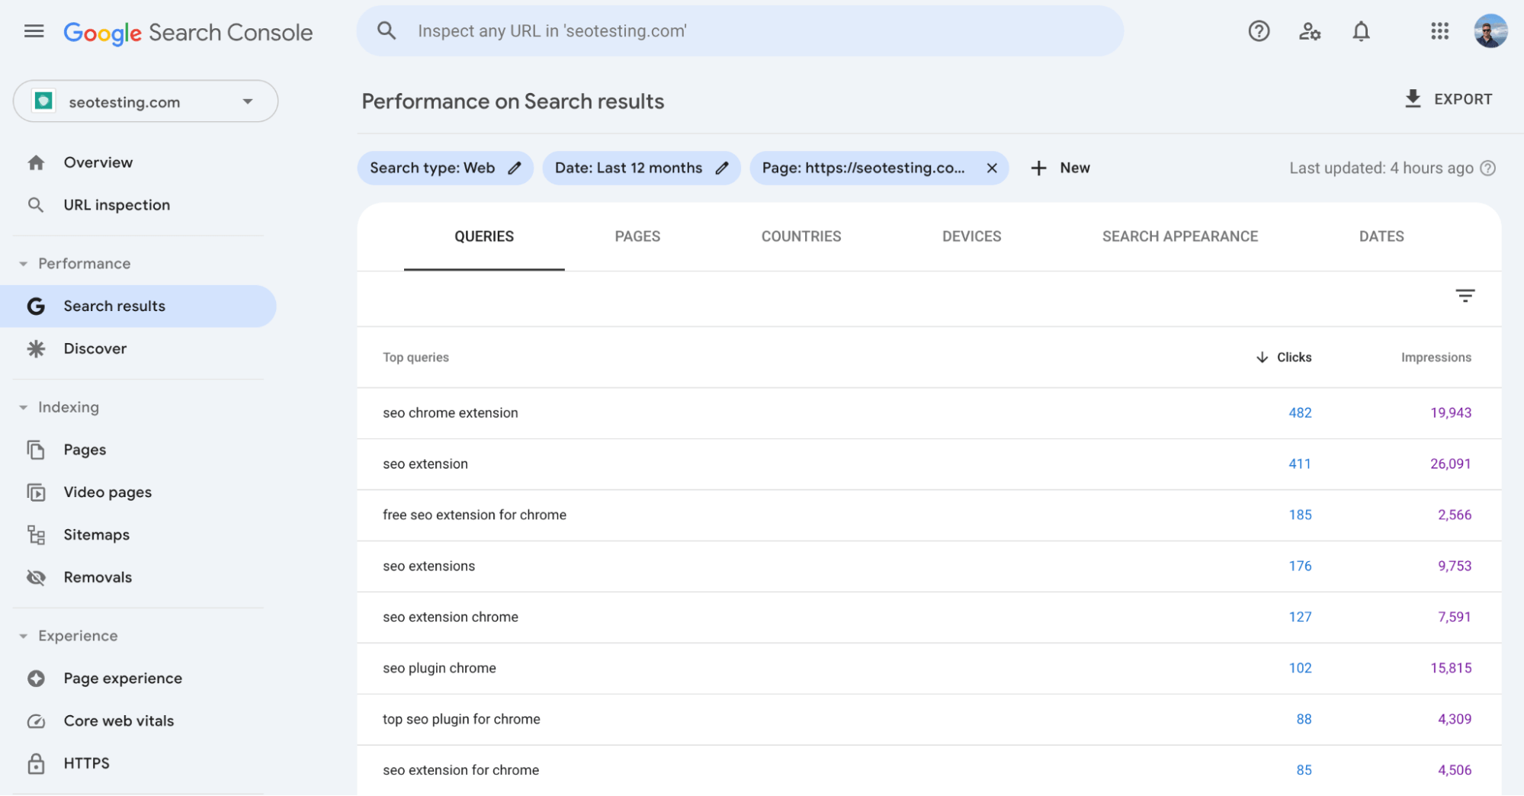Open the seotesting.com property dropdown
1524x796 pixels.
(146, 101)
